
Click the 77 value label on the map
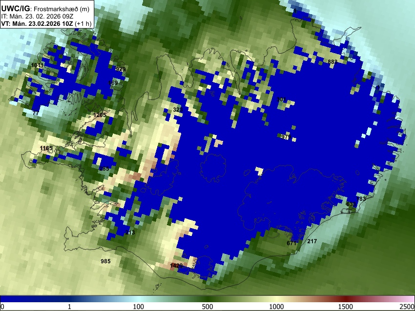tap(36, 113)
